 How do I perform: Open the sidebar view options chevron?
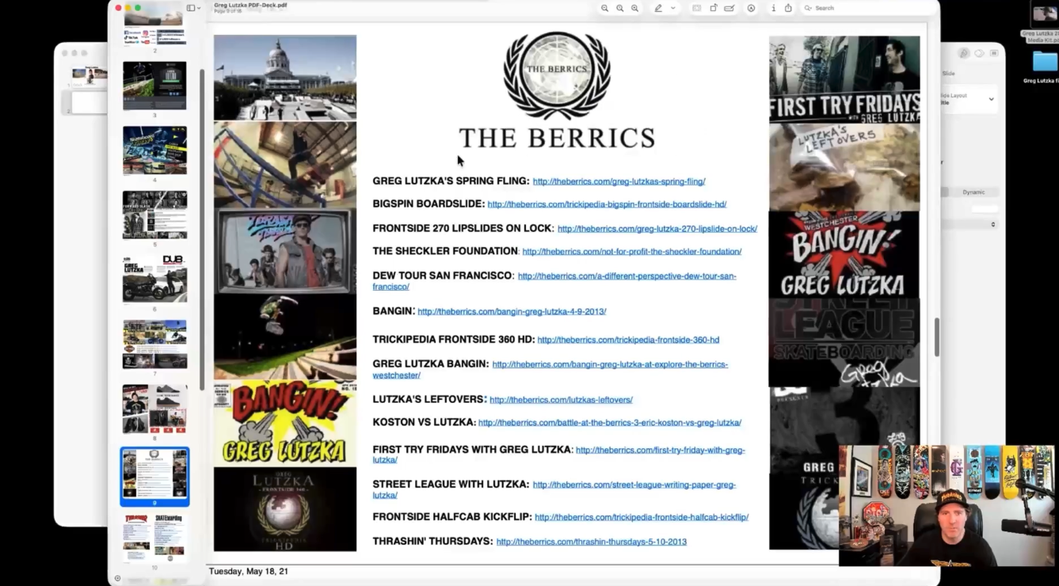(x=199, y=8)
